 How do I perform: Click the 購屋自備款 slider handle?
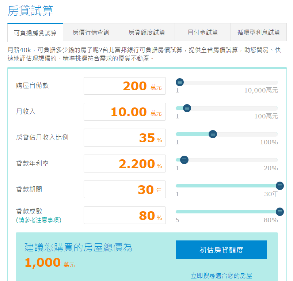pos(180,82)
